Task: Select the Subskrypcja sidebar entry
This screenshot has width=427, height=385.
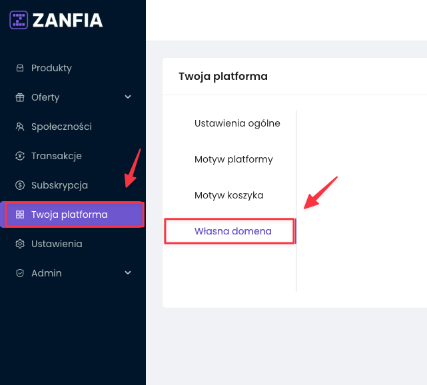Action: [59, 185]
